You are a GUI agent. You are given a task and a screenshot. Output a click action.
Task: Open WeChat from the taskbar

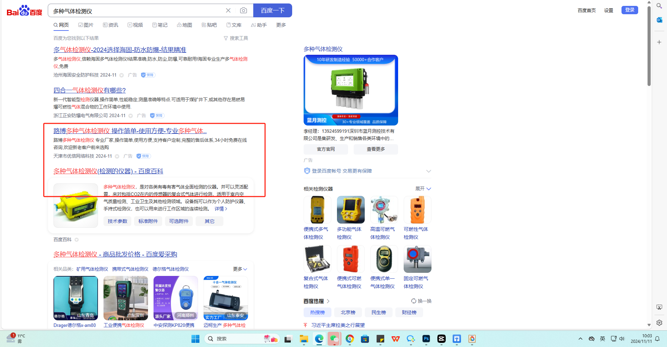tap(335, 339)
